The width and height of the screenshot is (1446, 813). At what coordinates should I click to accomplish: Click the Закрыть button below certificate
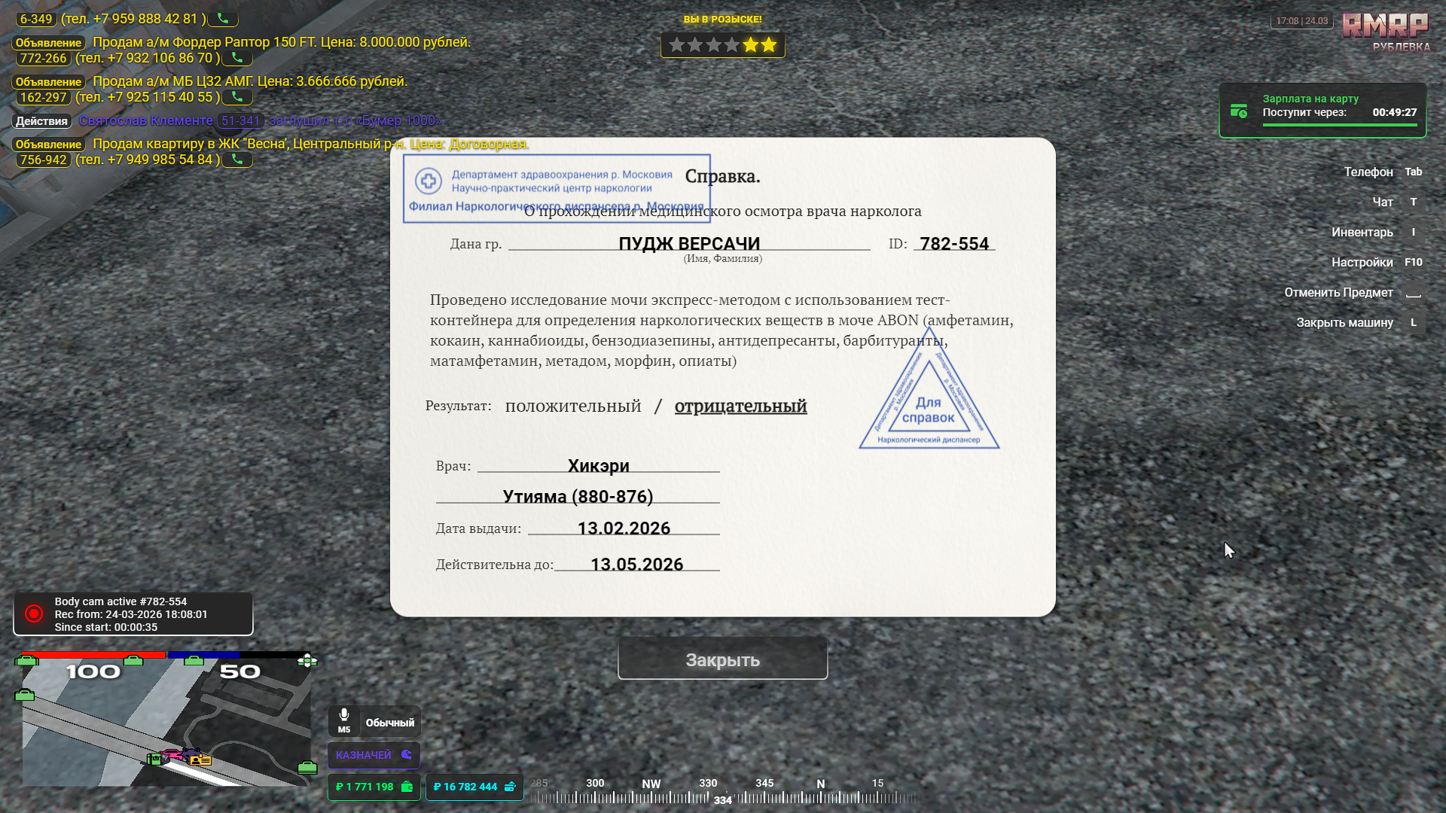(x=722, y=659)
